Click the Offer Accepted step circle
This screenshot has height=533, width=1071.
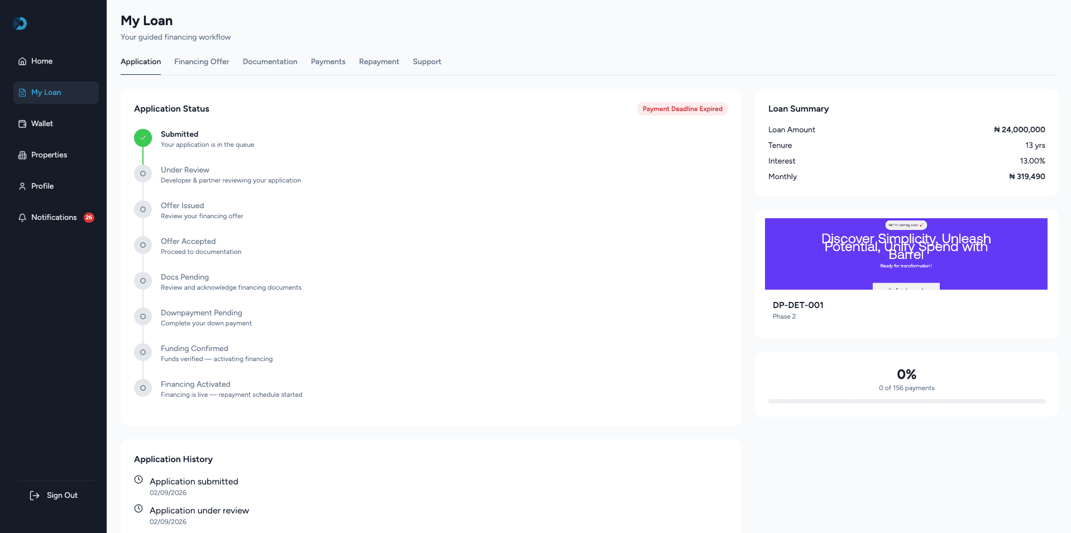[143, 245]
